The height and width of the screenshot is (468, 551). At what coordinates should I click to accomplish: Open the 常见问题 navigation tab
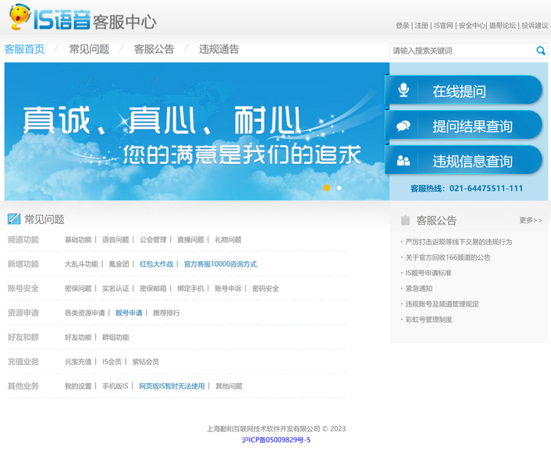point(89,49)
